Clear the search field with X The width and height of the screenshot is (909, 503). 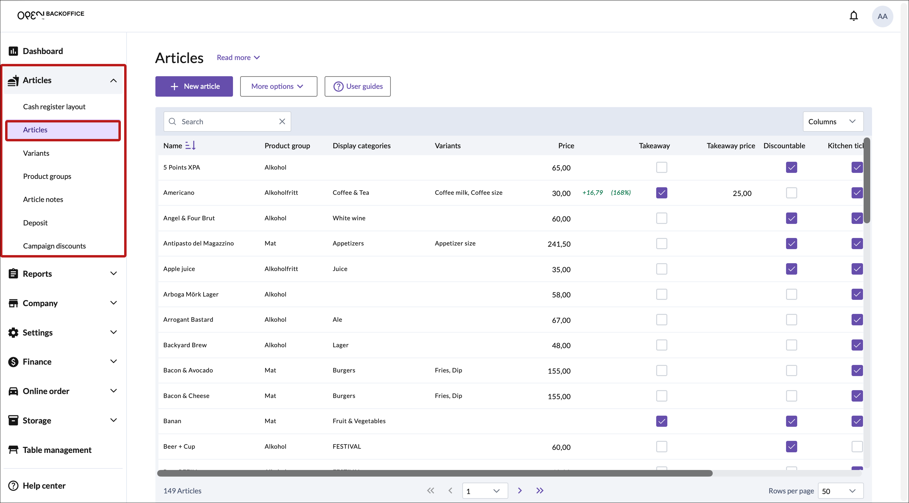pos(282,122)
